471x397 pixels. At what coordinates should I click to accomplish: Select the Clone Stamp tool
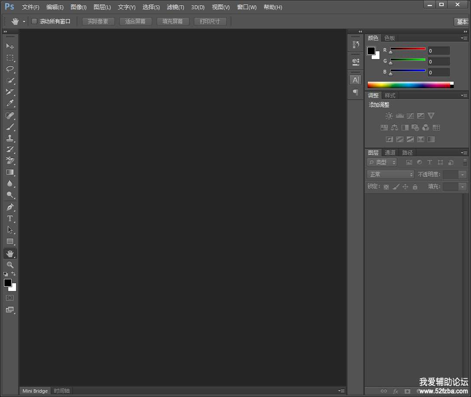pyautogui.click(x=10, y=139)
